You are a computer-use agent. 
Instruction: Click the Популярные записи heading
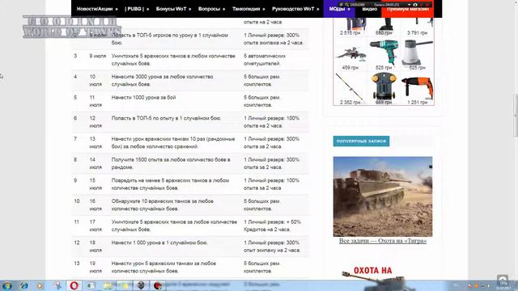(361, 141)
